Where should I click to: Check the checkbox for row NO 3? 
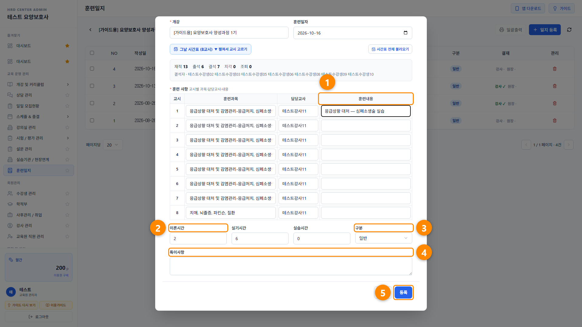[x=92, y=86]
